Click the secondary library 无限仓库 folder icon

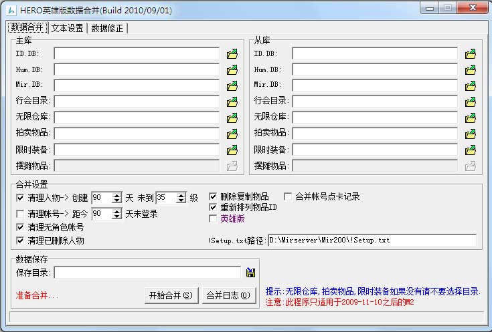471,118
